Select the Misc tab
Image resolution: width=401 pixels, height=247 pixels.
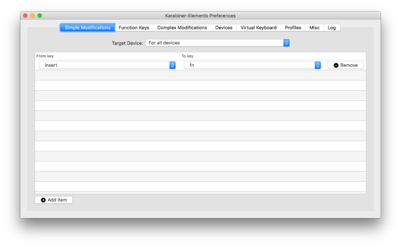(314, 28)
